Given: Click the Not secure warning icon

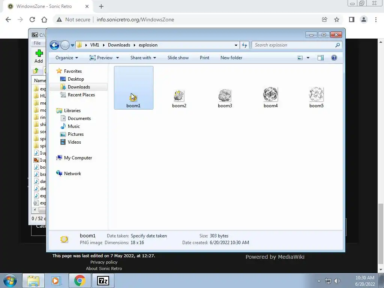Looking at the screenshot, I should point(59,19).
